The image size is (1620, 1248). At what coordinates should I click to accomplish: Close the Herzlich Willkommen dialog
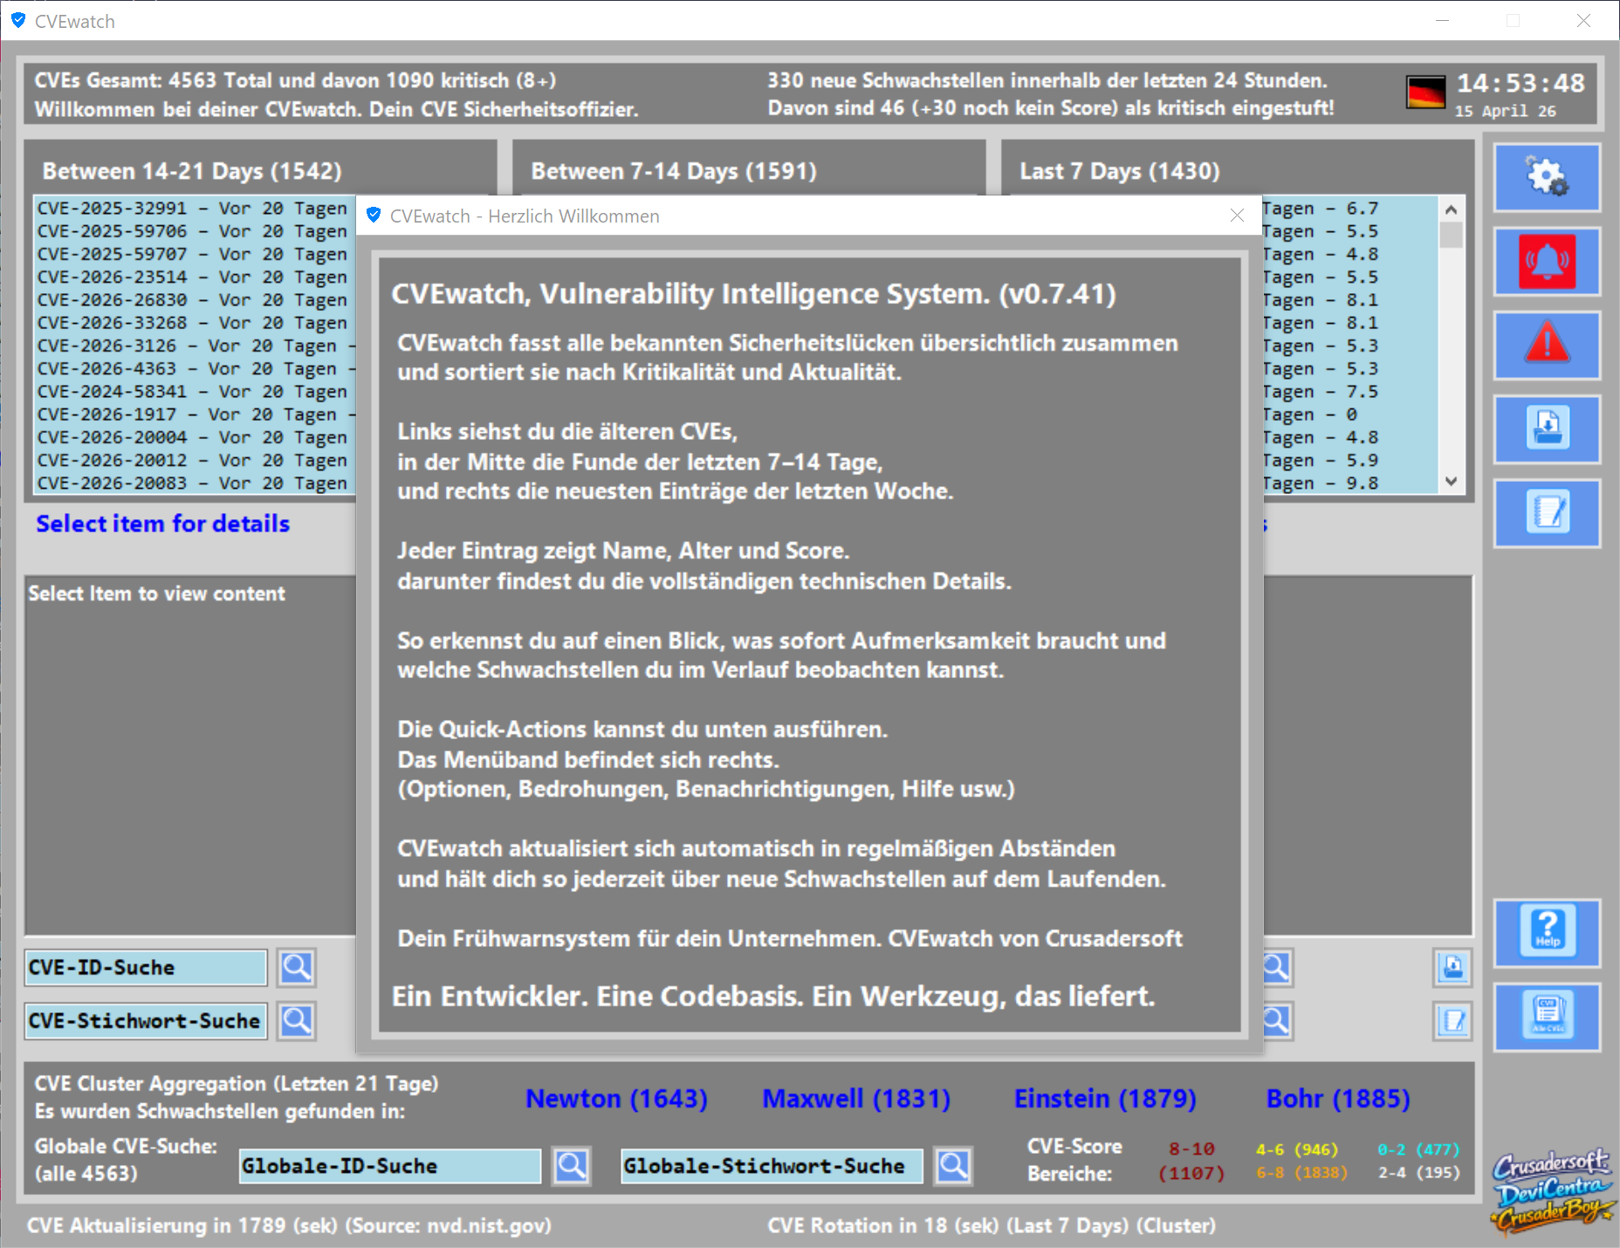[x=1237, y=216]
